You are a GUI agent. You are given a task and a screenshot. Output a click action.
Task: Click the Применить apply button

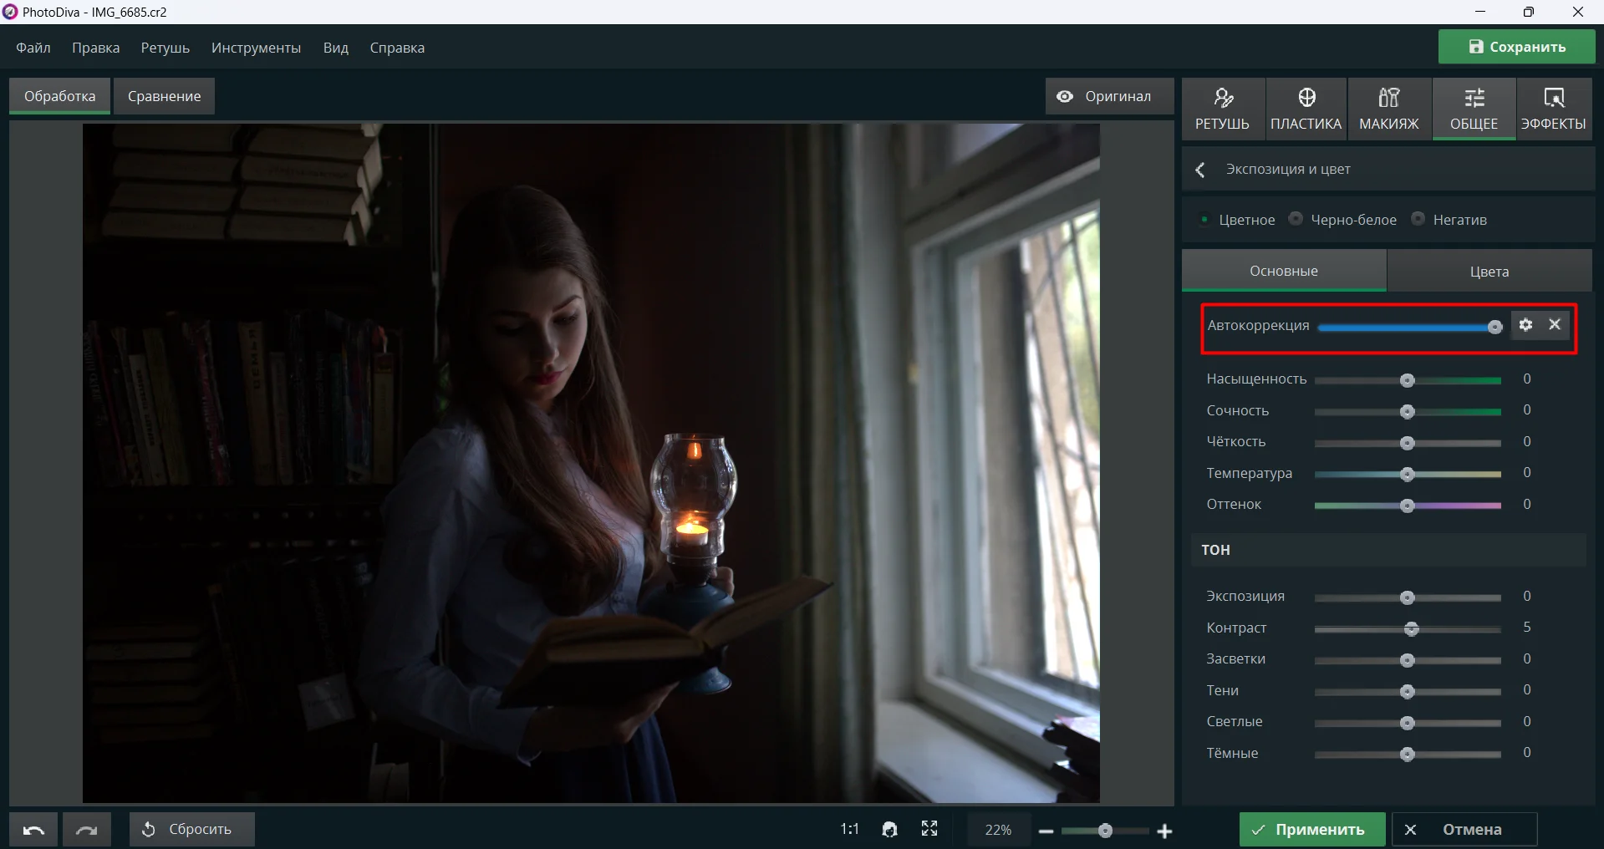pos(1311,830)
